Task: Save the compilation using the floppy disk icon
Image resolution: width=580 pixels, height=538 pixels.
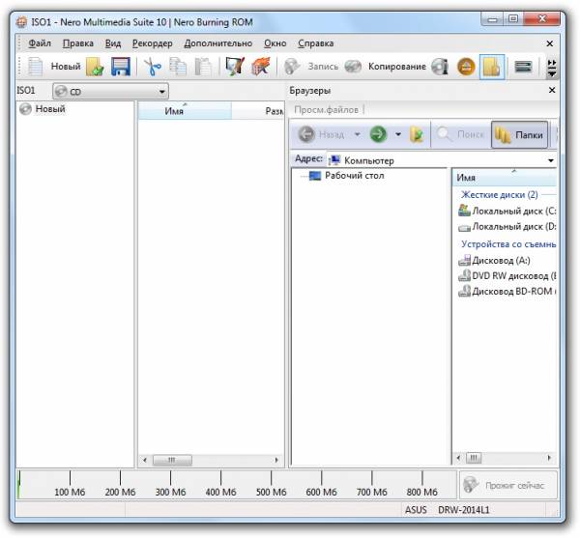Action: point(121,67)
